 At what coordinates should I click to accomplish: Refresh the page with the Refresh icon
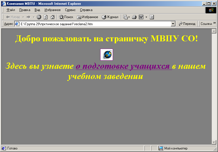46,17
